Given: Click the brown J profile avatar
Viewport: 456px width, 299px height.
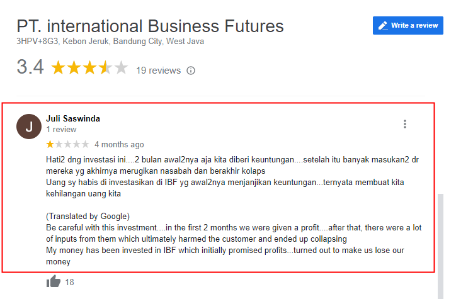Looking at the screenshot, I should point(29,127).
